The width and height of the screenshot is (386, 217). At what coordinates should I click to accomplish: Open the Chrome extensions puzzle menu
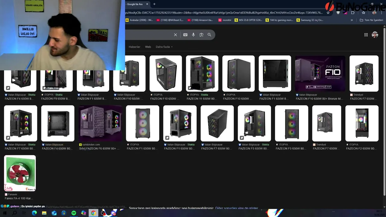tap(353, 13)
